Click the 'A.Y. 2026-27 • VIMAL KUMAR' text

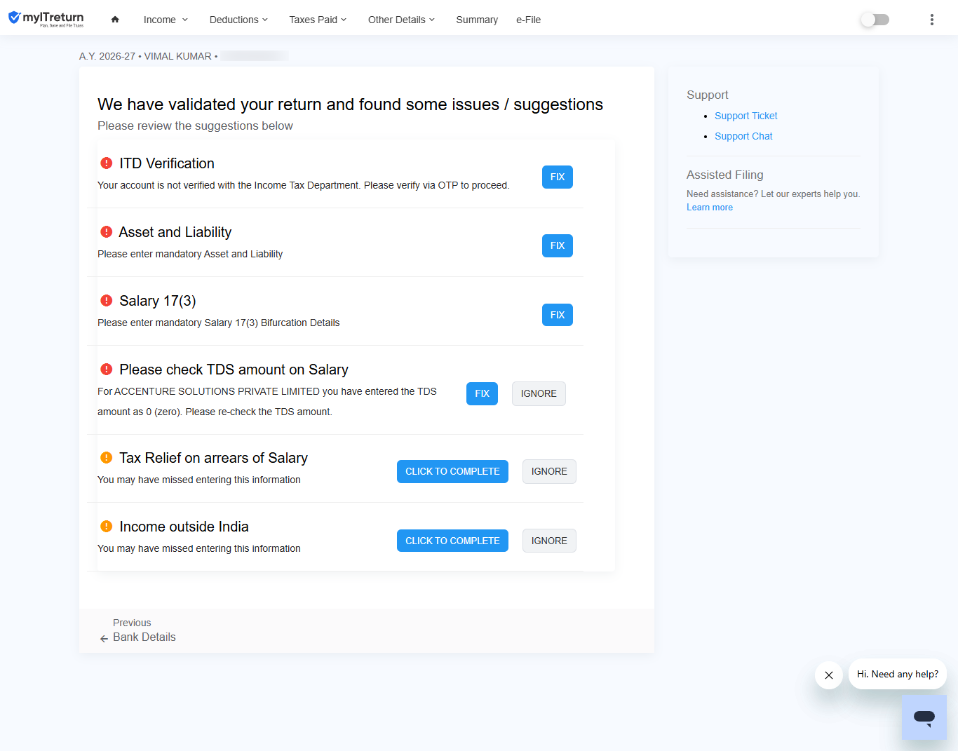pyautogui.click(x=145, y=56)
